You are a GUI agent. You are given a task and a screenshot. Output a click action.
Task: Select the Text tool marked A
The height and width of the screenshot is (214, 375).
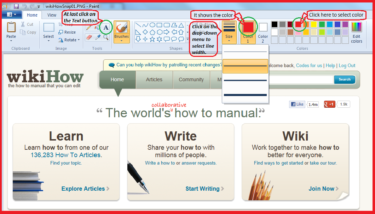coord(106,27)
